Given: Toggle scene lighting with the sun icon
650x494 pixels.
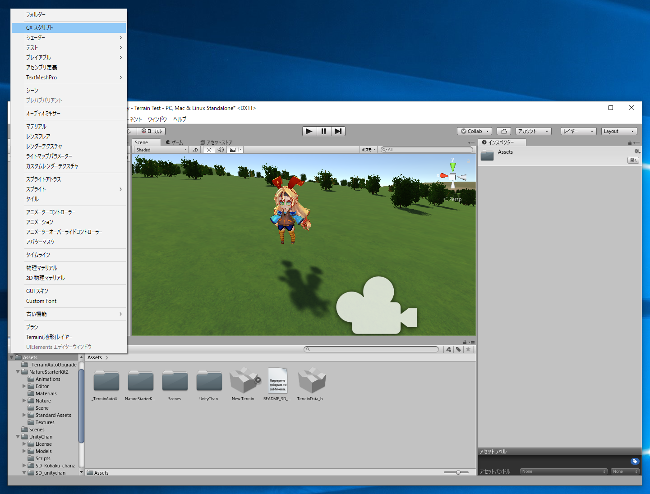Looking at the screenshot, I should (209, 150).
